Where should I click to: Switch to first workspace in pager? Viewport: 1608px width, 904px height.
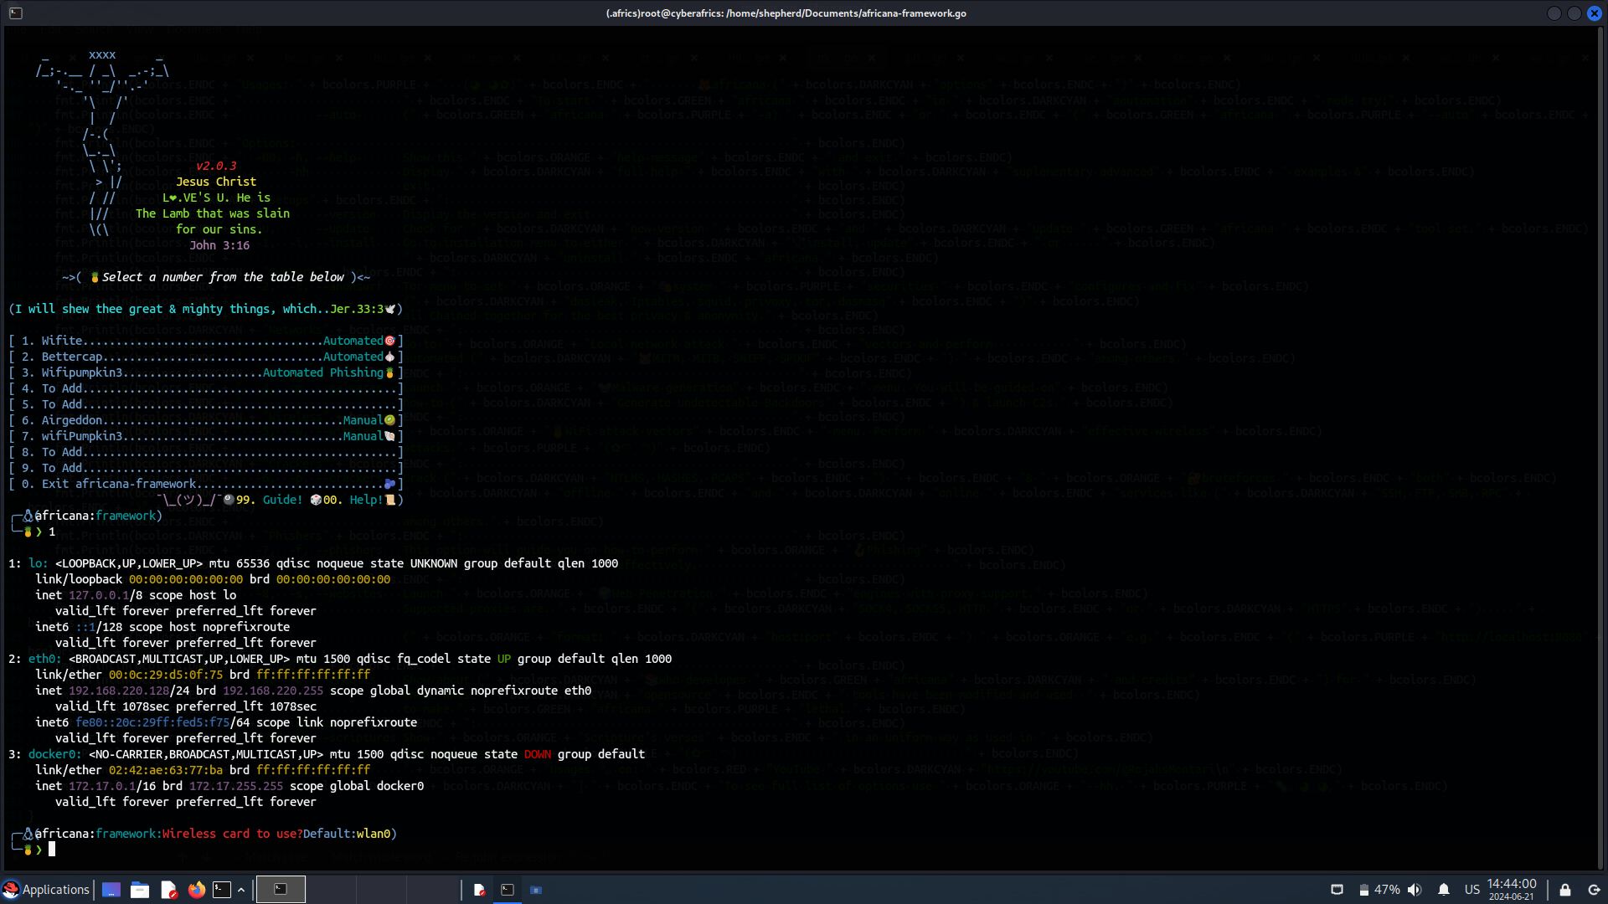click(x=281, y=890)
